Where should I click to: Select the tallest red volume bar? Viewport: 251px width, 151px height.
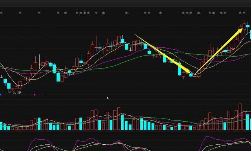click(240, 117)
